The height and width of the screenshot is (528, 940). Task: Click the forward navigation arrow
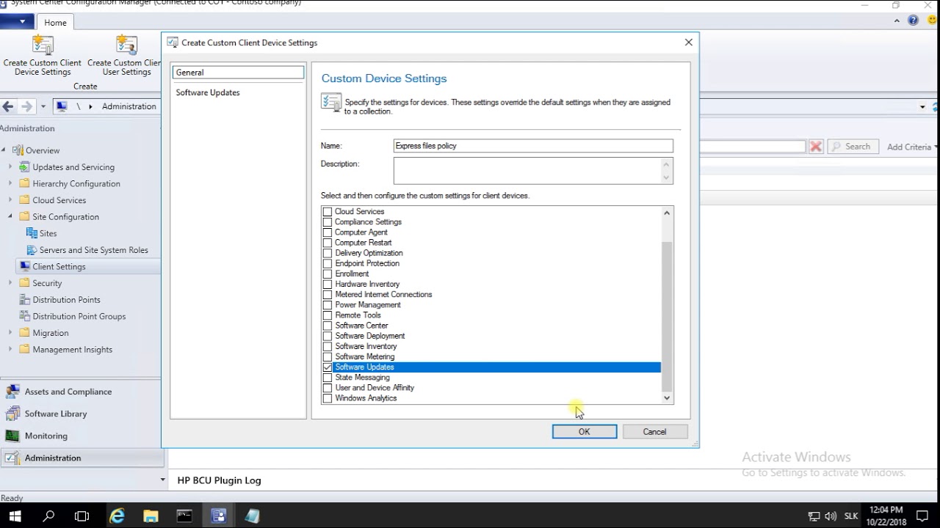coord(26,106)
